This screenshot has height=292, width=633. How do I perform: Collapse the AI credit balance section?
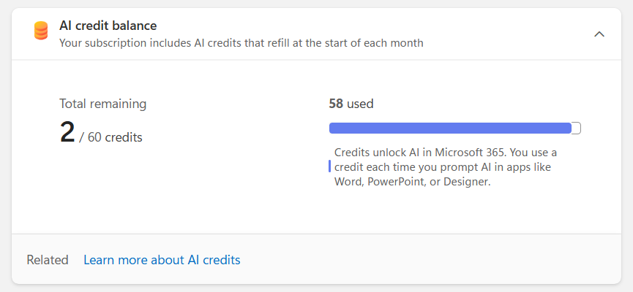pos(599,34)
